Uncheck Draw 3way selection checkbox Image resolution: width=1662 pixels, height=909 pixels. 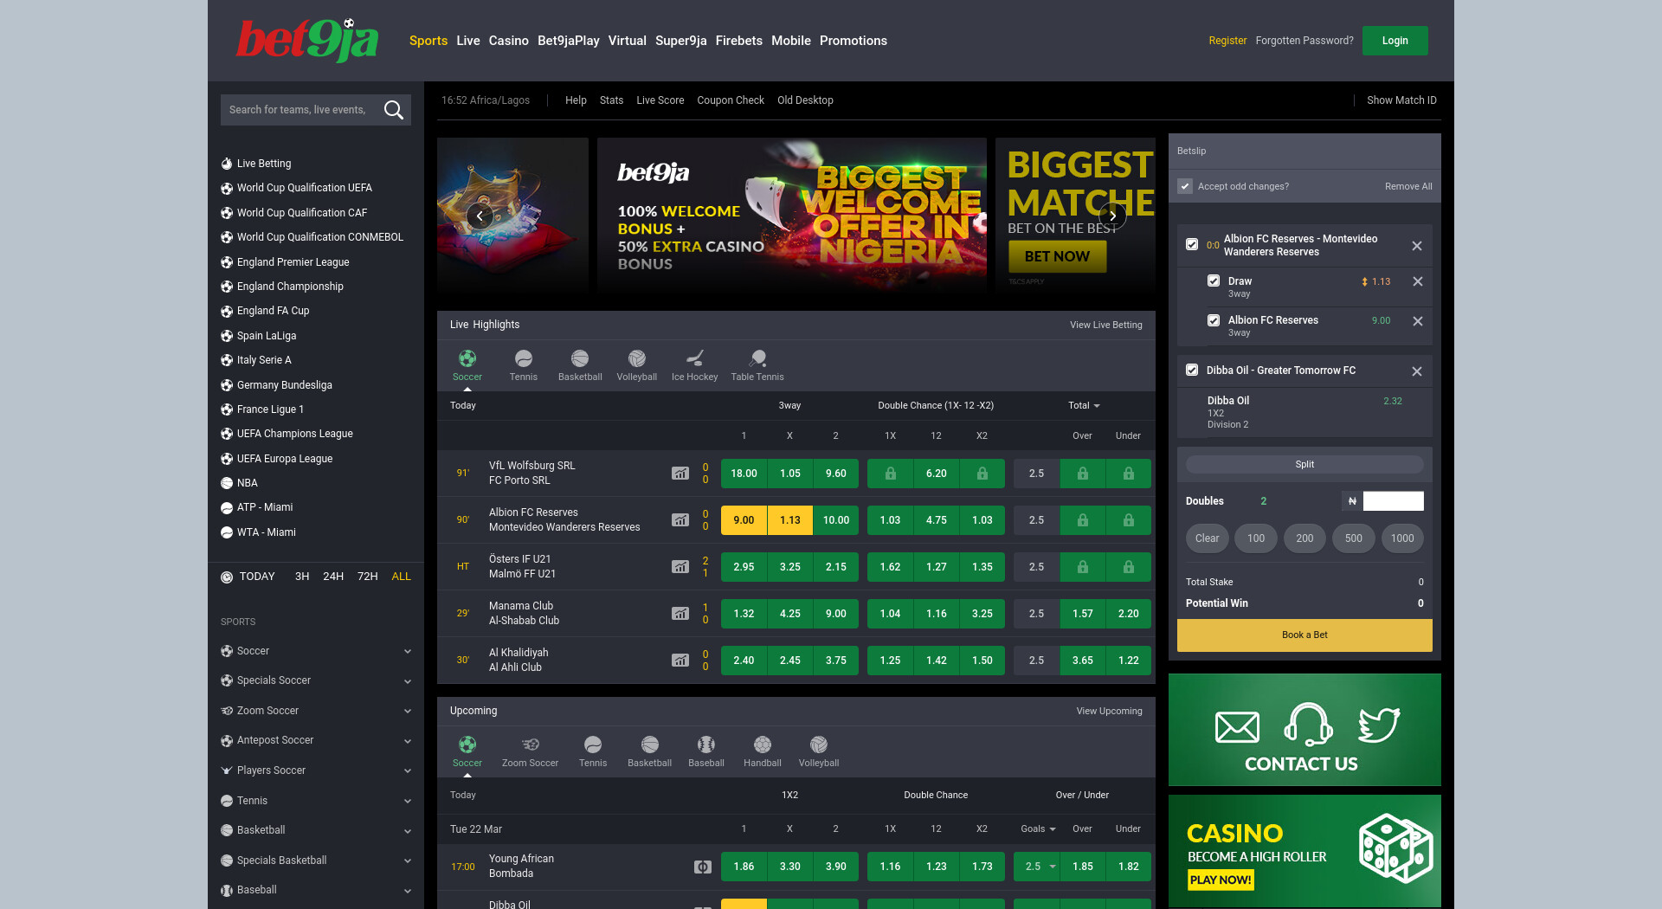pos(1214,280)
